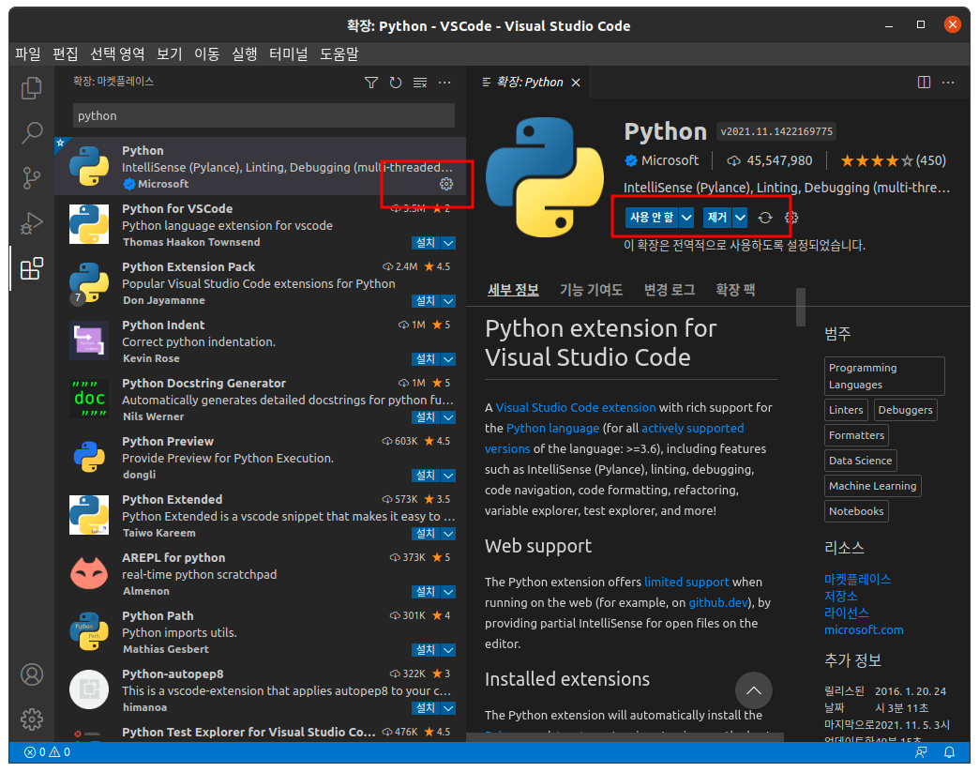Click sync icon beside the 제거 button

click(765, 218)
